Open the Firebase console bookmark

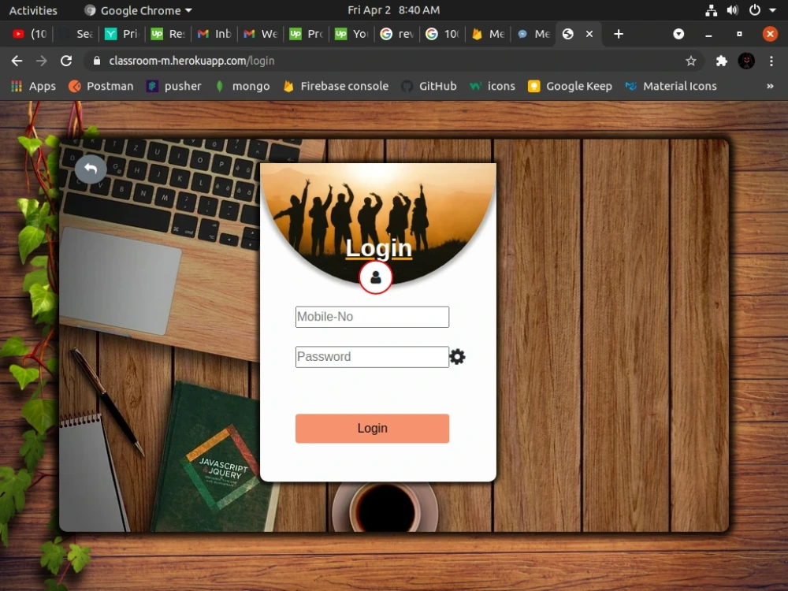(x=336, y=87)
